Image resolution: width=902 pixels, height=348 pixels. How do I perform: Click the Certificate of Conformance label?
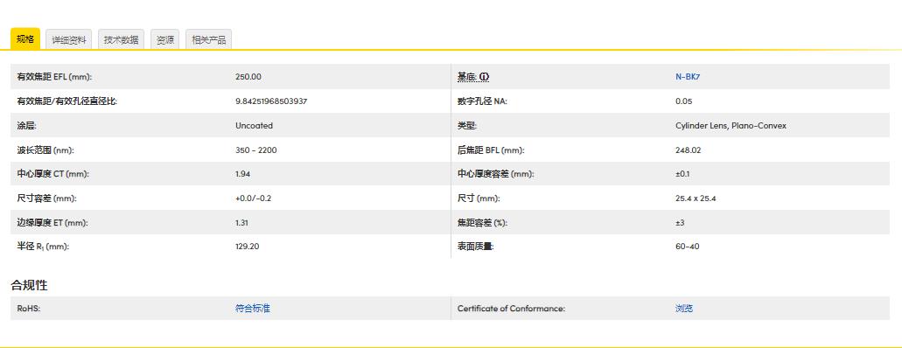(511, 309)
